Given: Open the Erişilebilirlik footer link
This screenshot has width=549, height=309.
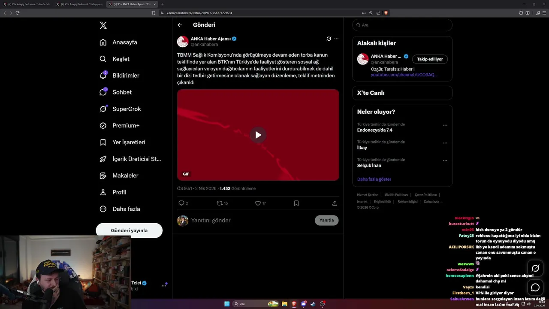Looking at the screenshot, I should (382, 202).
